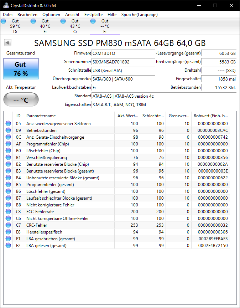Click status icon of row AF Programmfehler (Chip)
The image size is (240, 308).
pos(8,144)
